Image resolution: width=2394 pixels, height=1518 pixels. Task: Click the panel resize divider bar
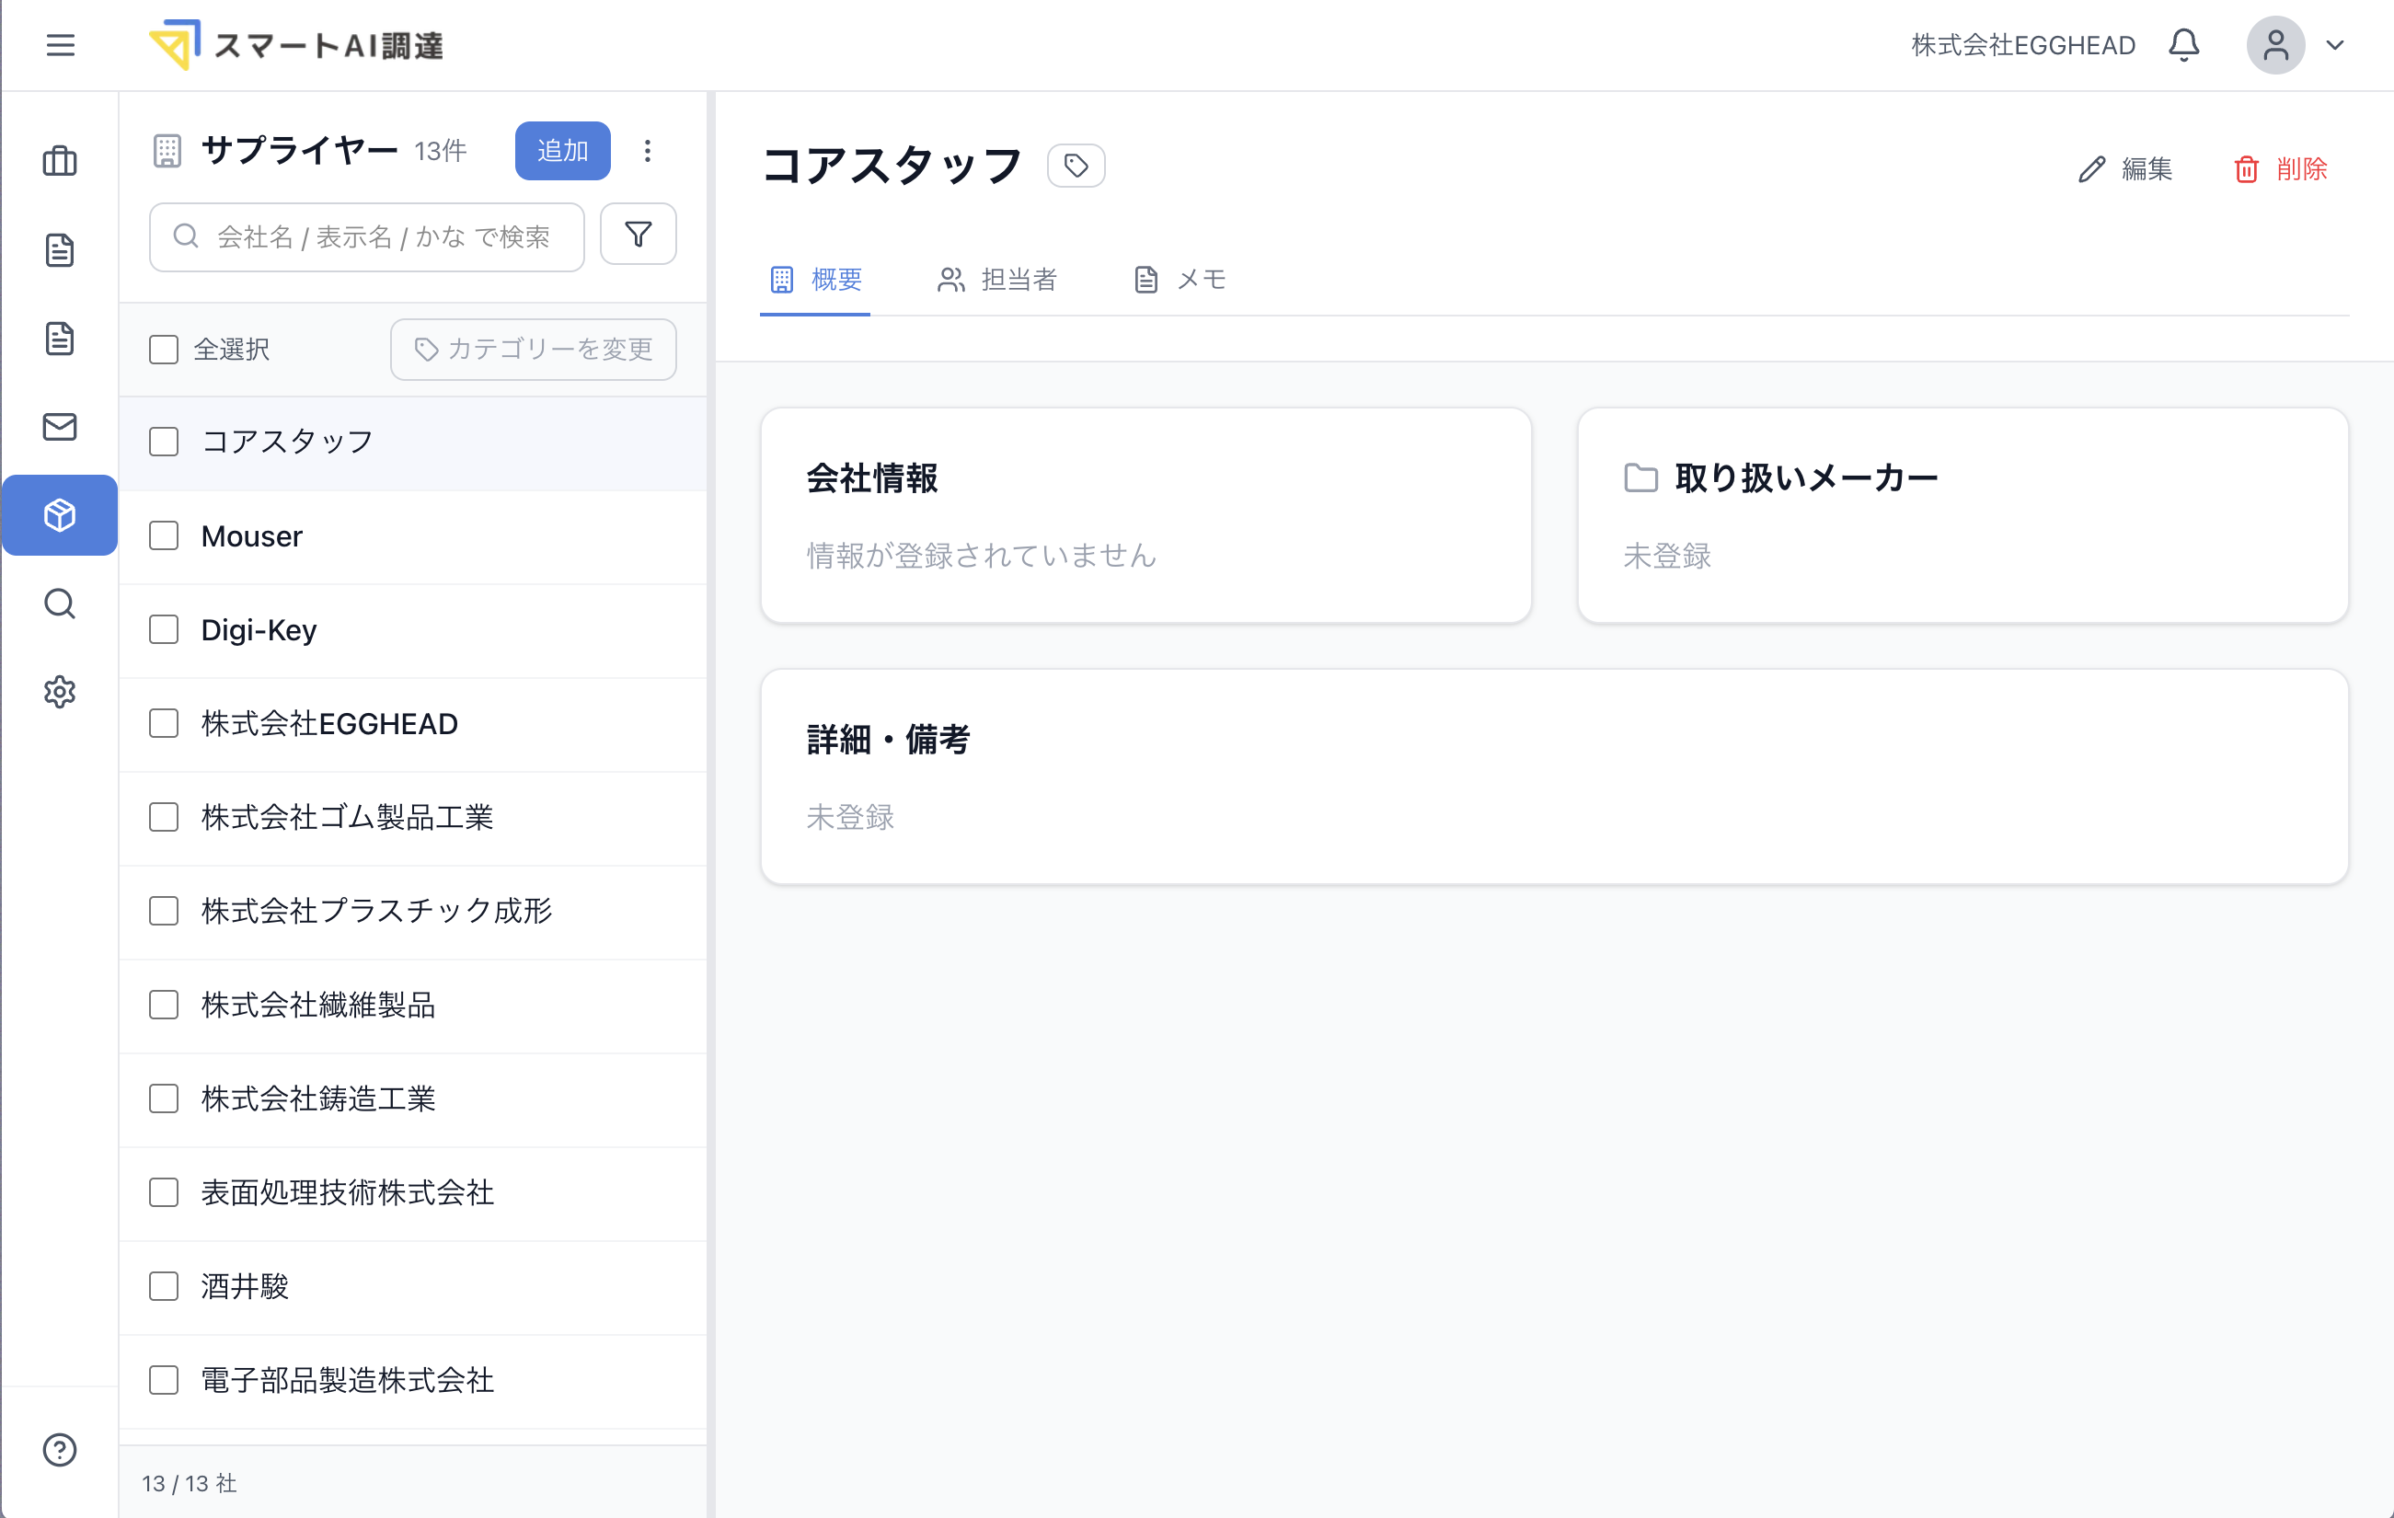point(711,804)
